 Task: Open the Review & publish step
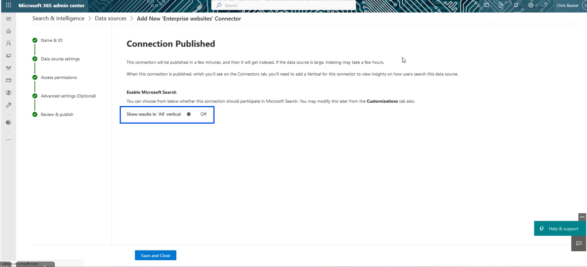click(x=57, y=114)
